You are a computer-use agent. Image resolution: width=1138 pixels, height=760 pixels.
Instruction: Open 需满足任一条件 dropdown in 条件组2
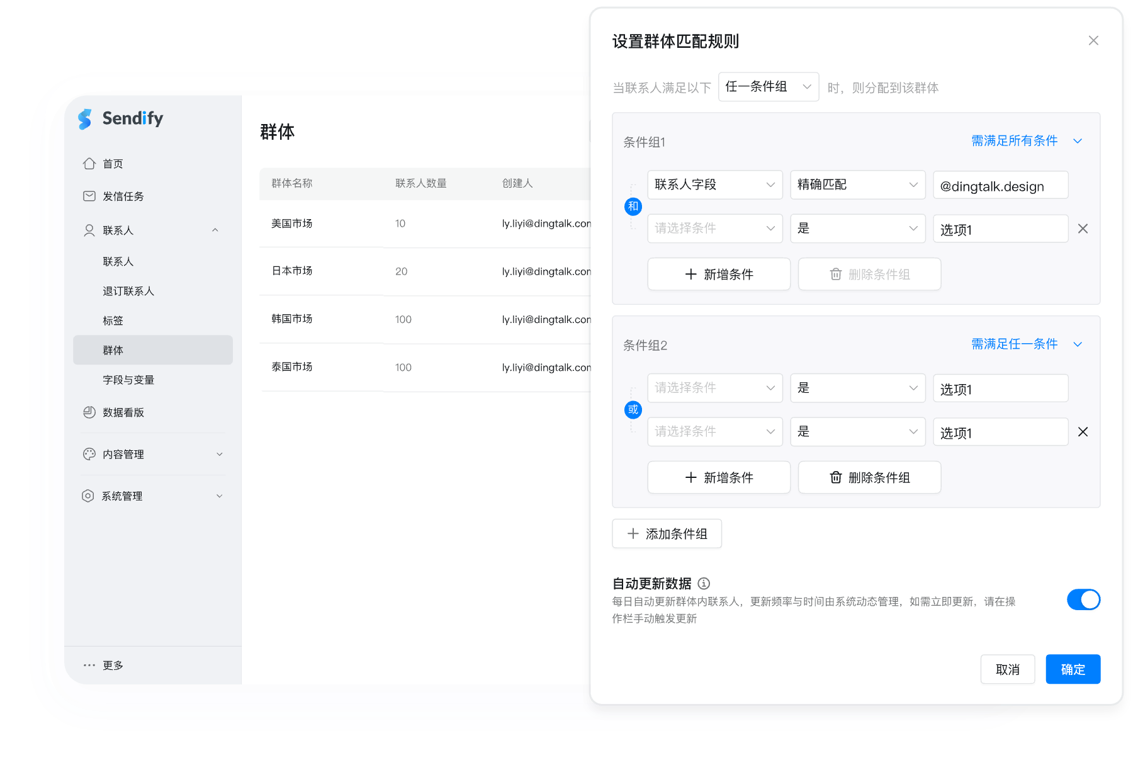click(x=1027, y=344)
